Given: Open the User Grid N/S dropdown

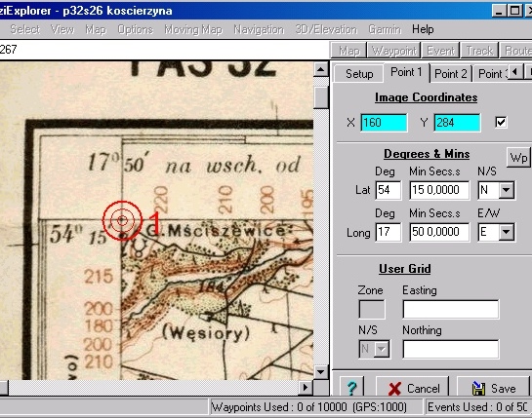Looking at the screenshot, I should click(x=382, y=349).
